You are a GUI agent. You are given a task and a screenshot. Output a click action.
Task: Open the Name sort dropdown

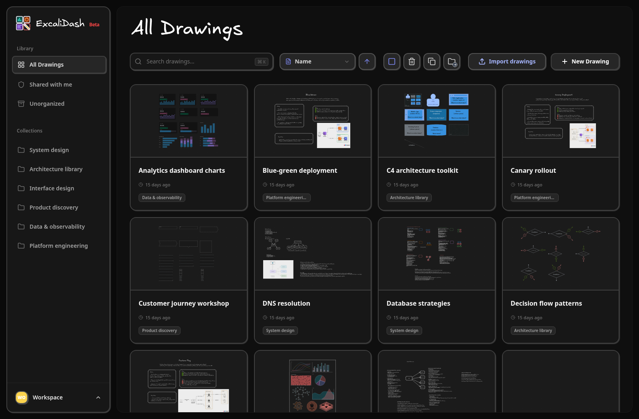318,61
